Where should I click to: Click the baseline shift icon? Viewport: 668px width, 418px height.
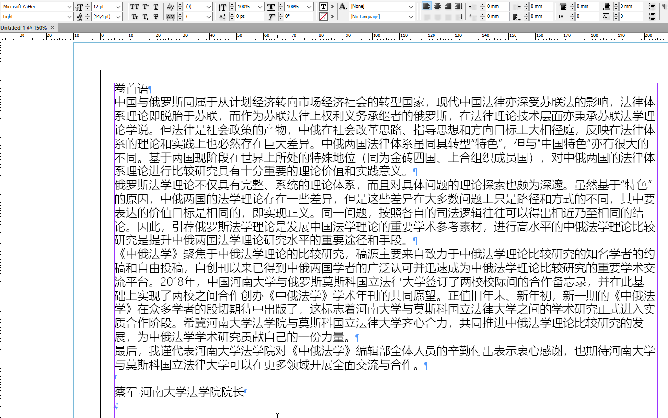pos(222,17)
